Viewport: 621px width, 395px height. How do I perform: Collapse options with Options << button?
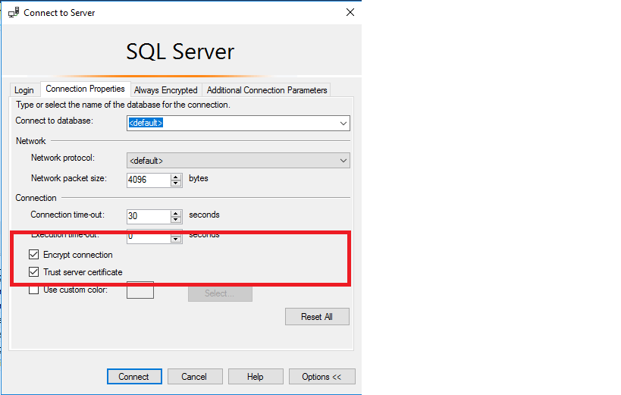(321, 376)
